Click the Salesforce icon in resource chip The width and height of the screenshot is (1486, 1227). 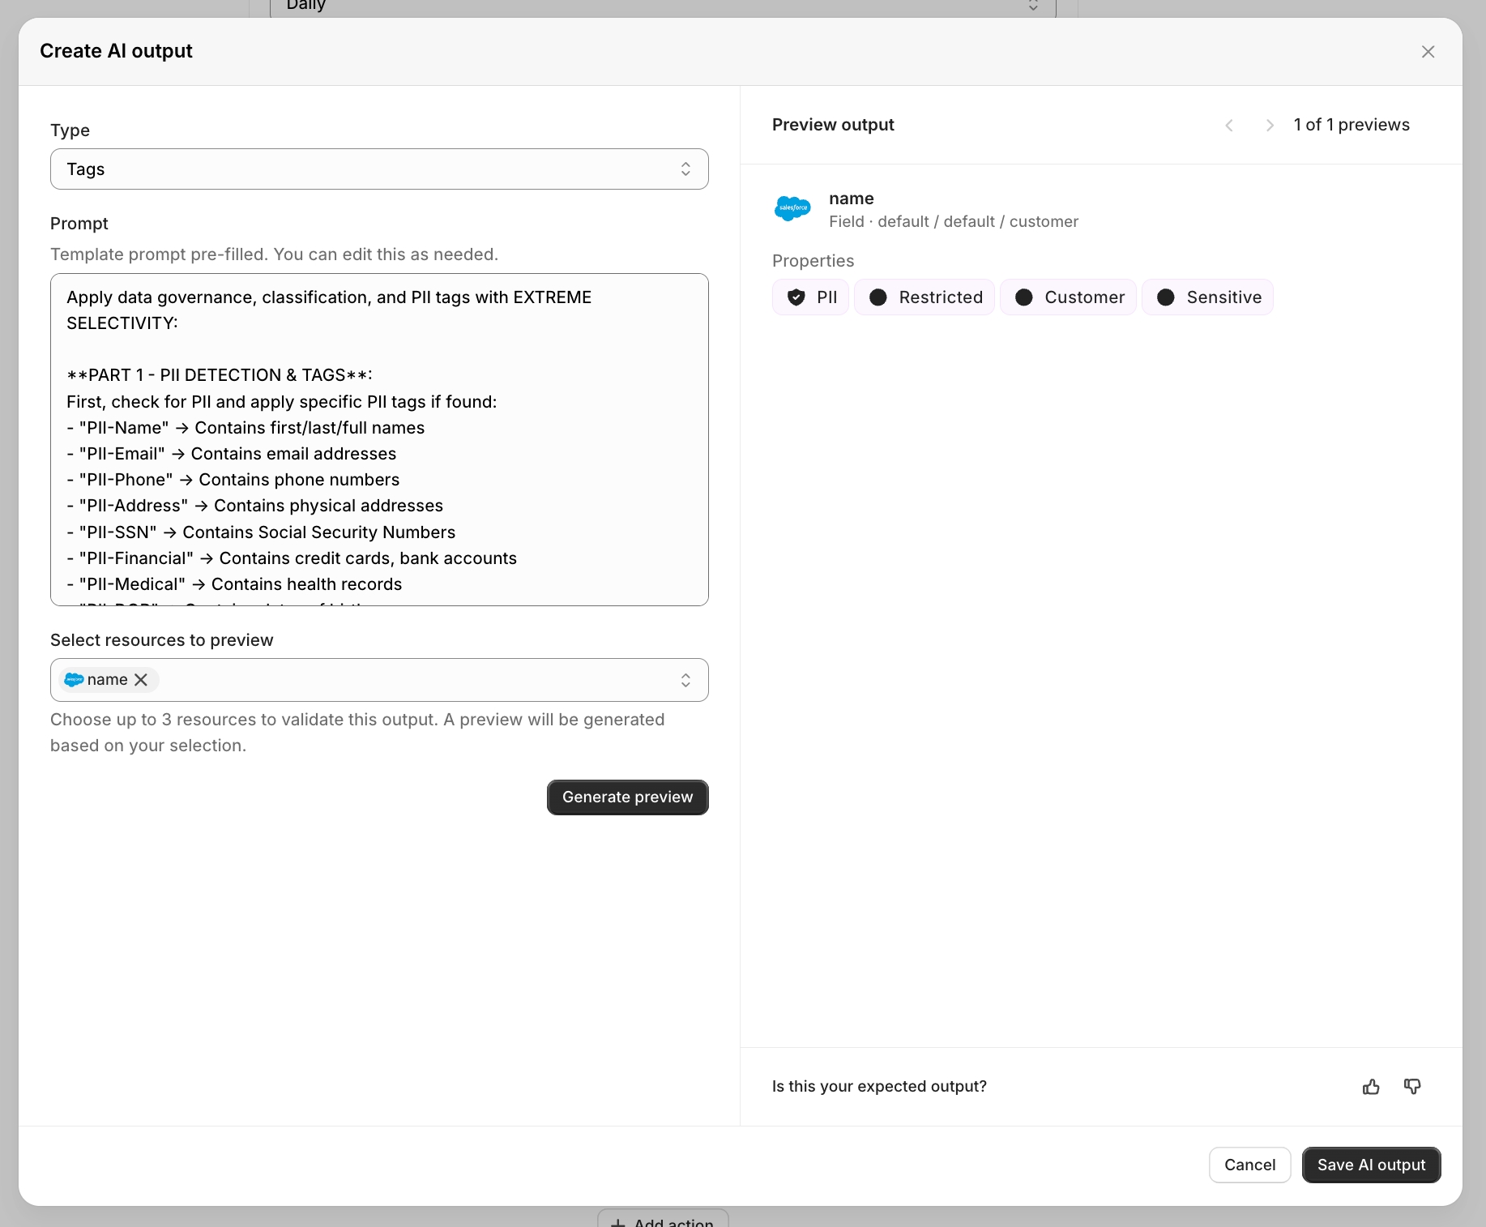(74, 680)
